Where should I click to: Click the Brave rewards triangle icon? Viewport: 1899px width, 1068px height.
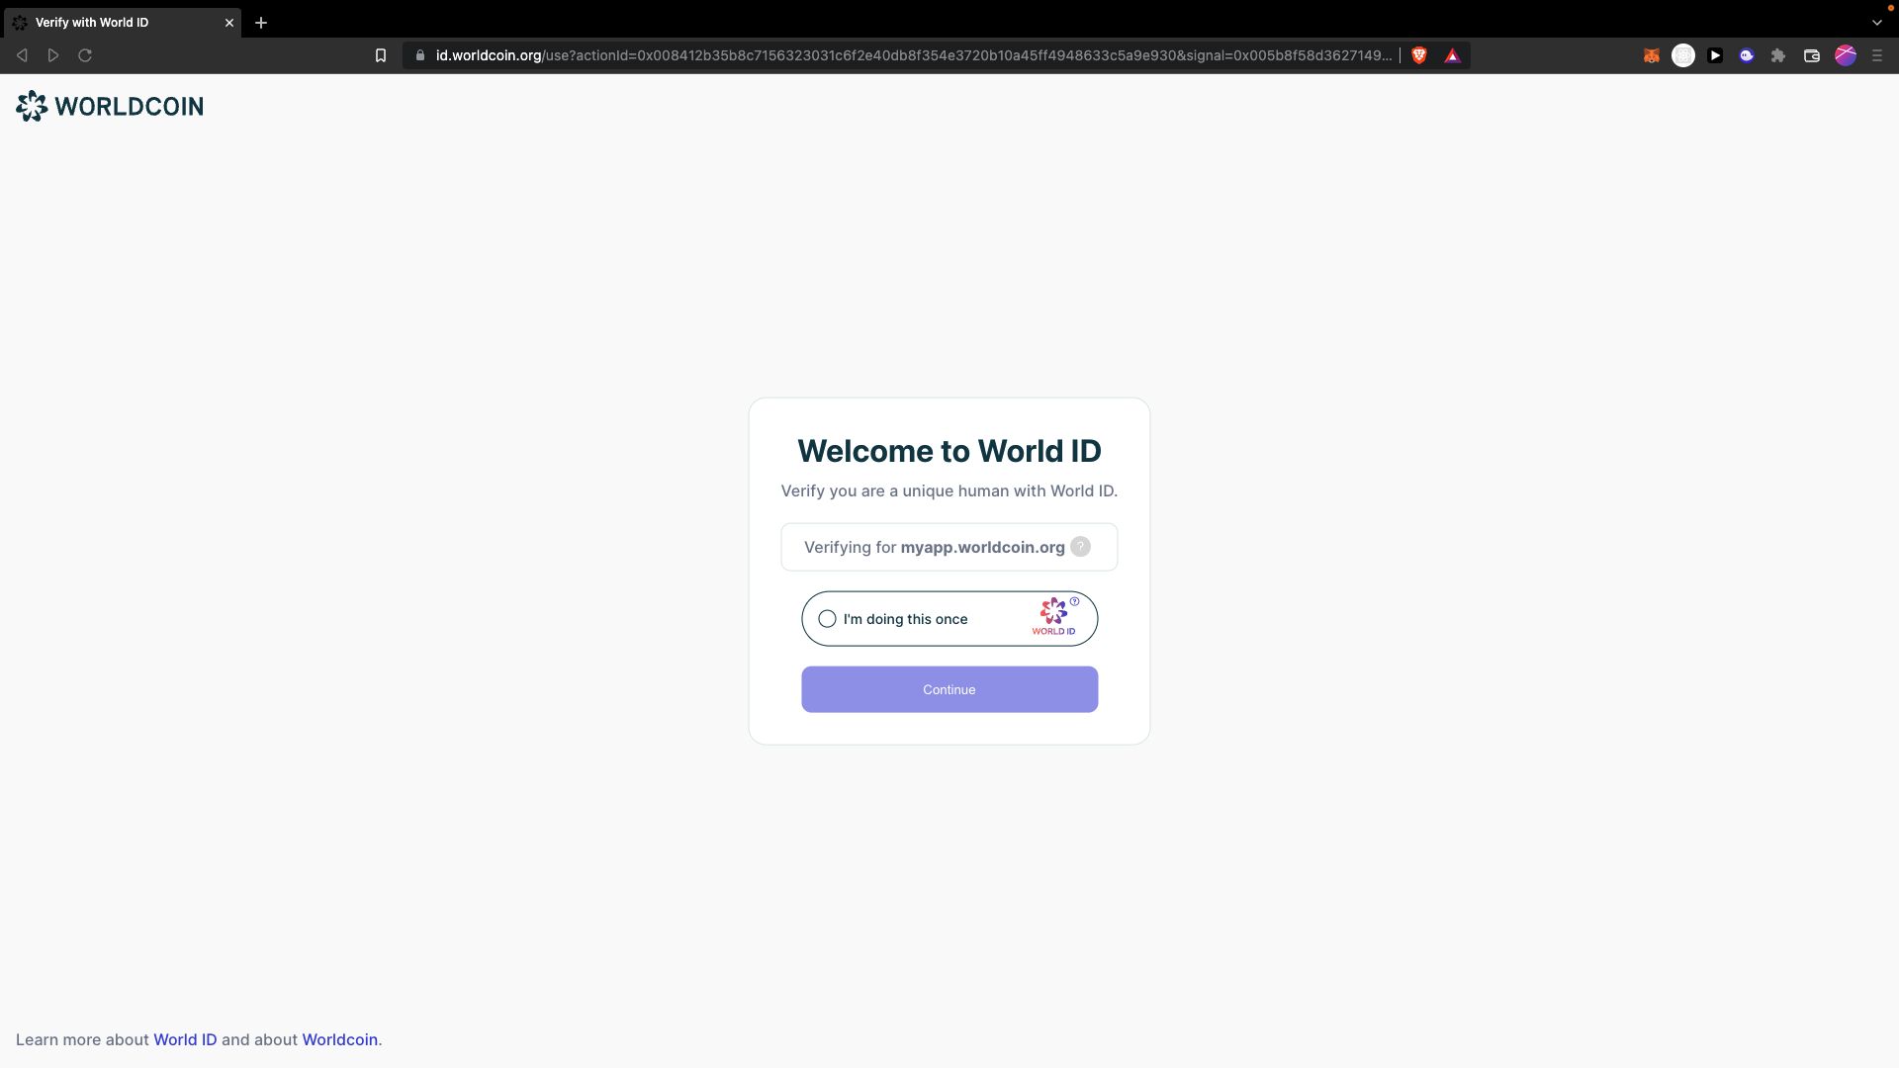[1452, 54]
